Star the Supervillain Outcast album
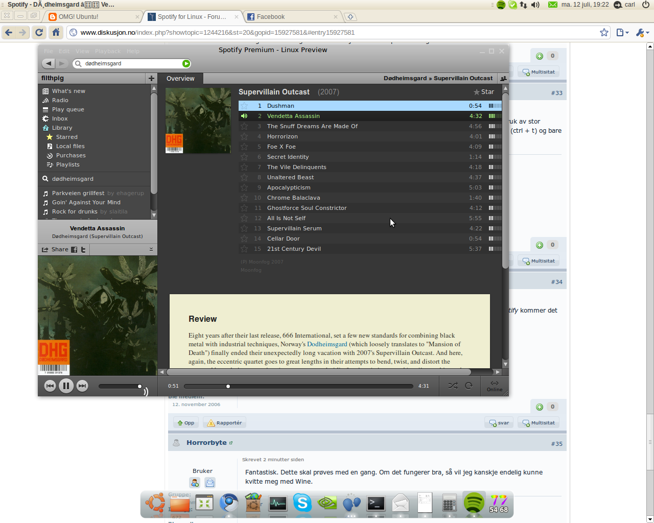 484,92
